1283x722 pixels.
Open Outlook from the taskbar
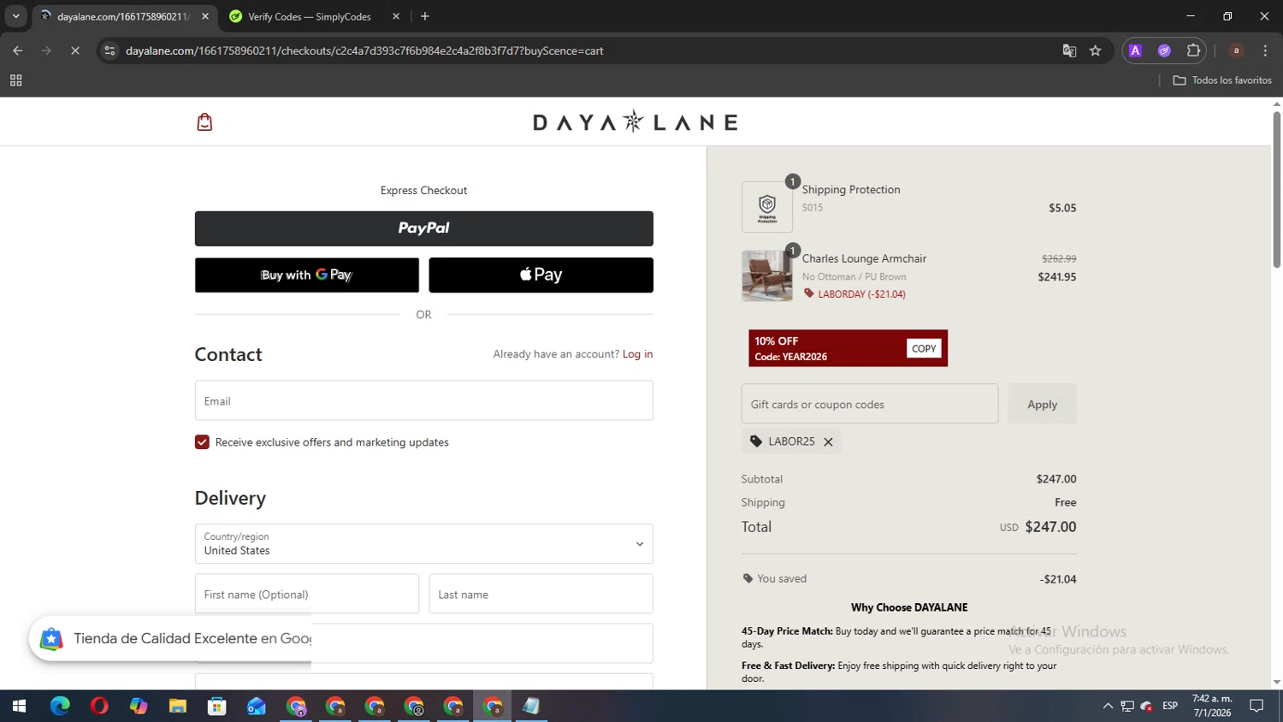[x=257, y=707]
